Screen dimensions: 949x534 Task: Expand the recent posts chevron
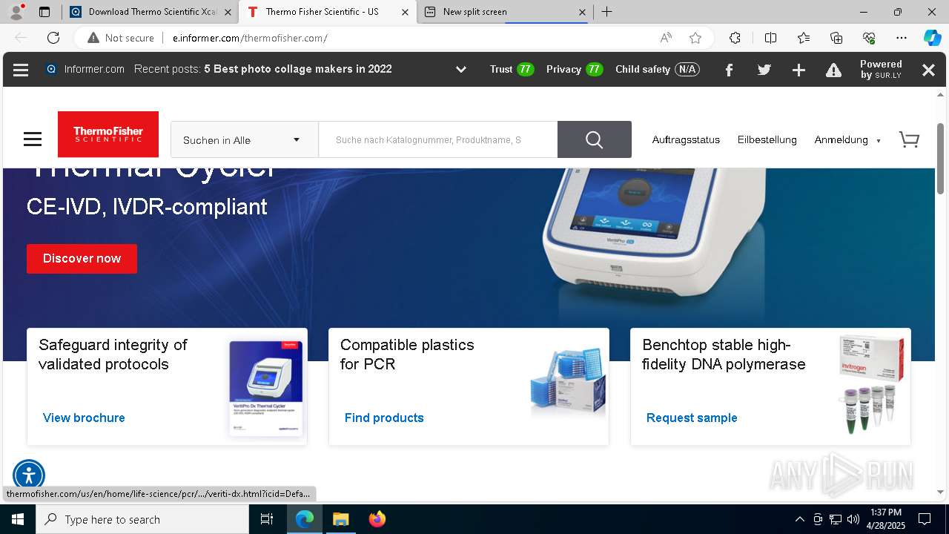click(460, 70)
